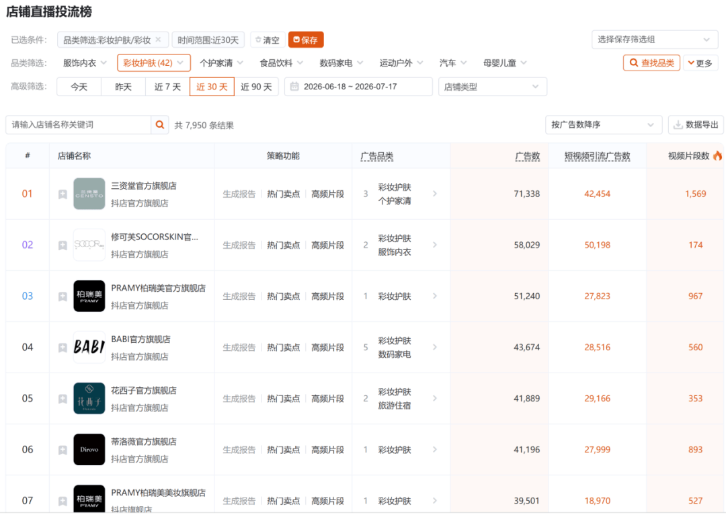This screenshot has height=515, width=726.
Task: Open the 花西子官方旗舰店 shop name link
Action: coord(144,391)
